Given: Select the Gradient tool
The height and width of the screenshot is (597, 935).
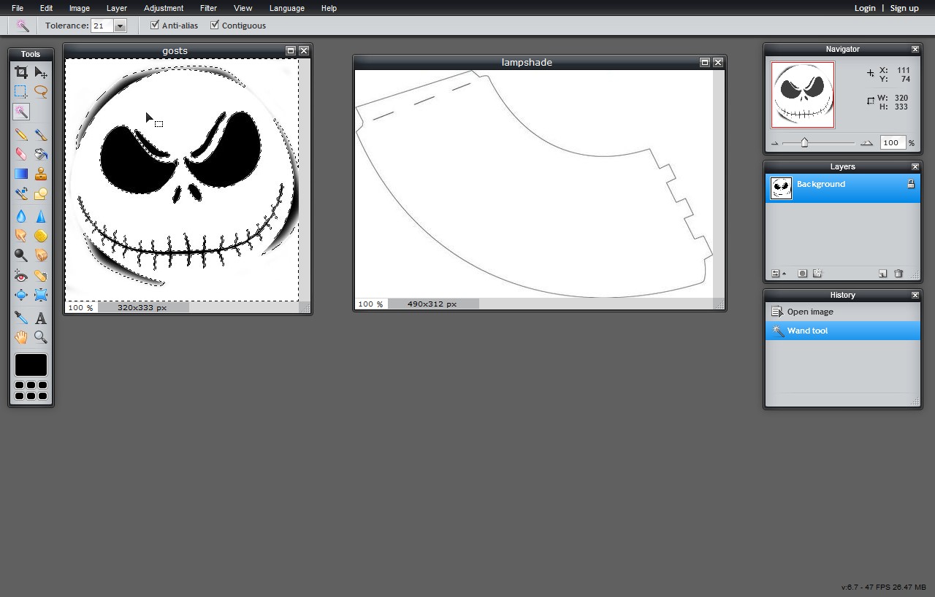Looking at the screenshot, I should pyautogui.click(x=21, y=174).
